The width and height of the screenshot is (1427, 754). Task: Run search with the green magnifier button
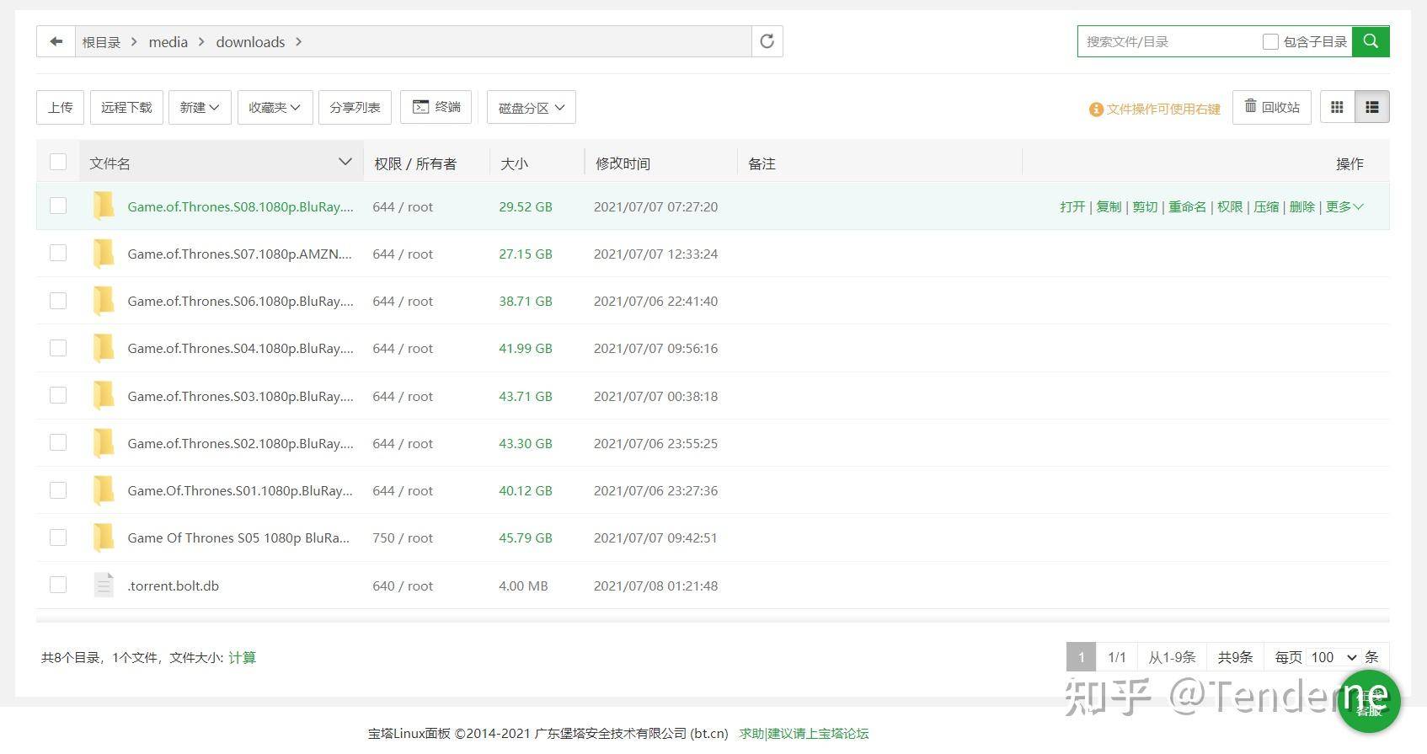pos(1371,41)
